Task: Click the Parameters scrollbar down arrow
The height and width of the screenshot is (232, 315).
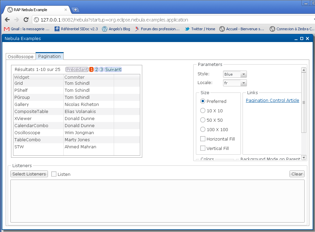Action: click(304, 157)
